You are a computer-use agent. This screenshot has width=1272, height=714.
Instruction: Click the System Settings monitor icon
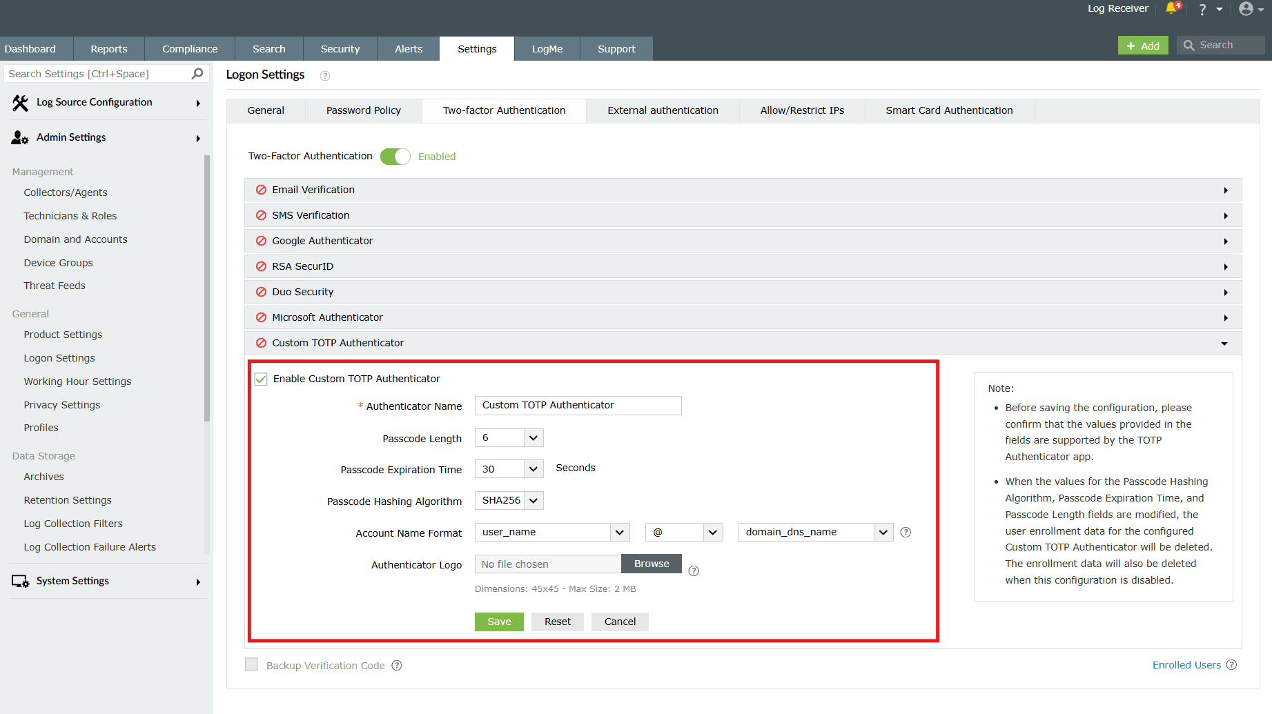20,582
